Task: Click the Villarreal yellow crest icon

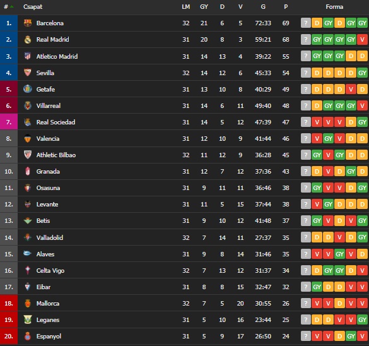Action: point(28,105)
